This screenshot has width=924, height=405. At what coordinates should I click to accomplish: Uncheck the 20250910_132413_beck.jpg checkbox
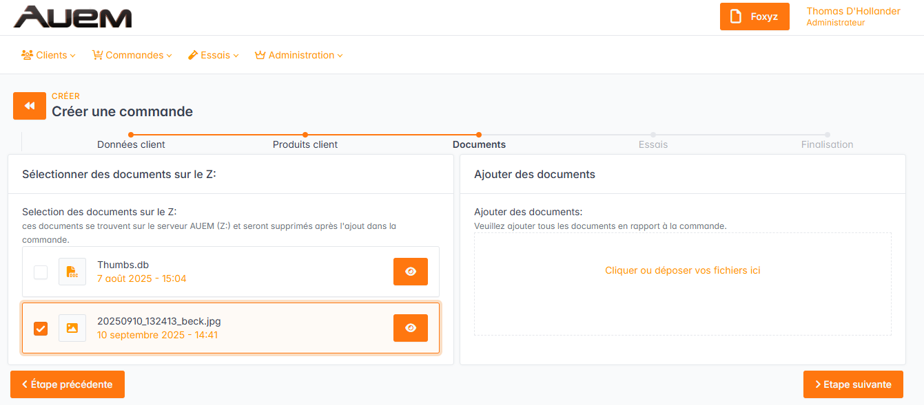click(x=41, y=329)
